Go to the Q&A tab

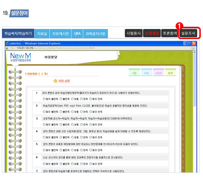coord(77,33)
